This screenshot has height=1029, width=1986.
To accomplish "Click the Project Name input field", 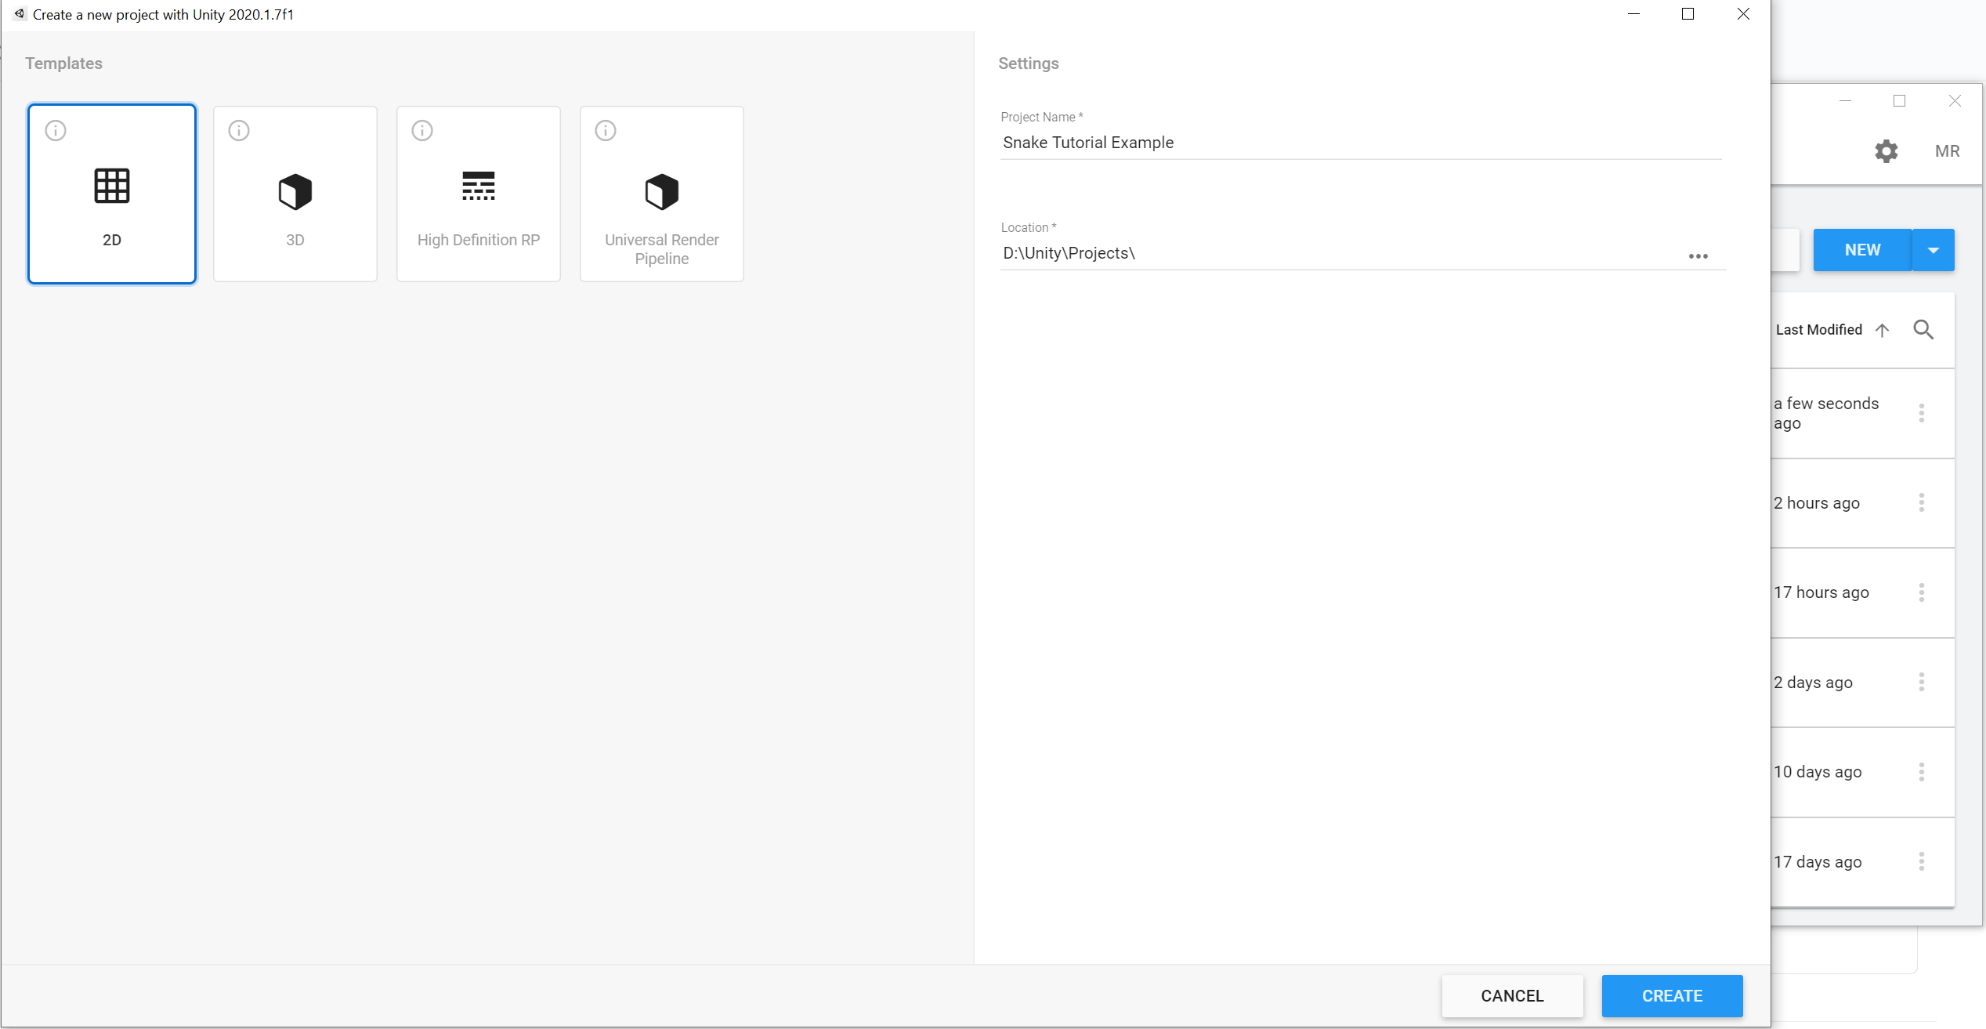I will tap(1359, 143).
